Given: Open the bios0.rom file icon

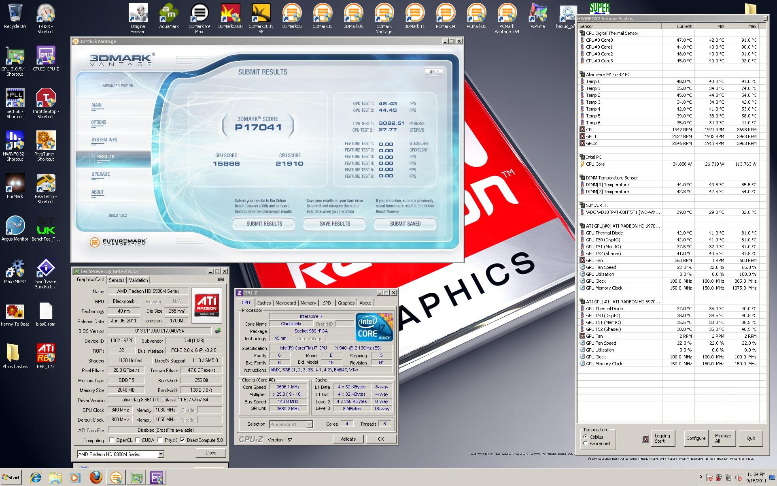Looking at the screenshot, I should (x=45, y=314).
